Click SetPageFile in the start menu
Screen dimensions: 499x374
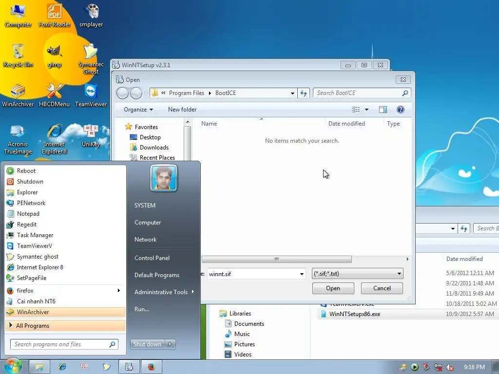tap(65, 278)
